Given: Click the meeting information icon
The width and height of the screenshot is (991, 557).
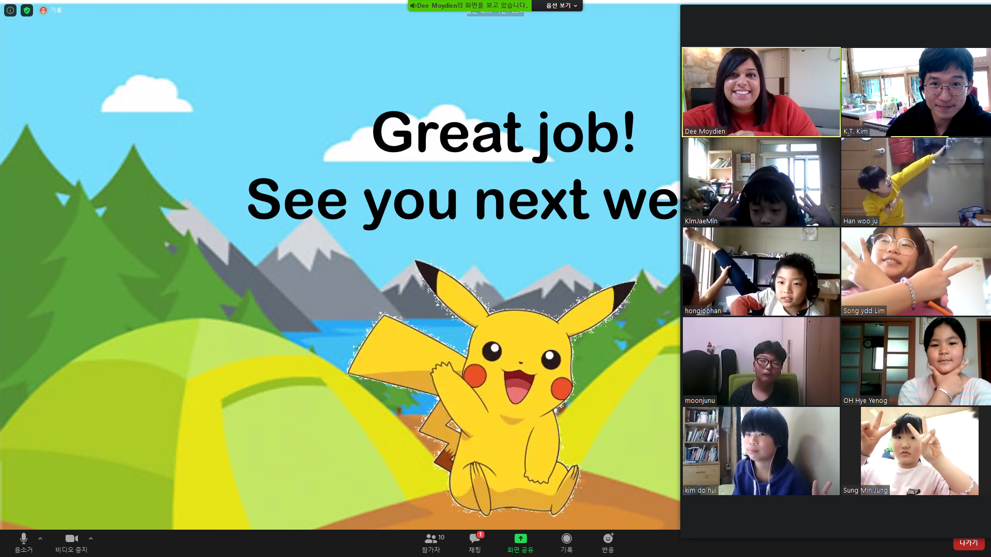Looking at the screenshot, I should coord(10,10).
